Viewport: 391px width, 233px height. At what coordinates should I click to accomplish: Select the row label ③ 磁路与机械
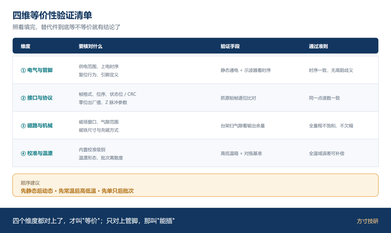tap(37, 125)
